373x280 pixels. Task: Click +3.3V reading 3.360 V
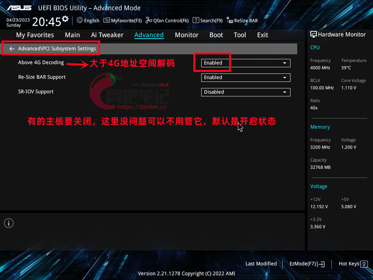(x=318, y=227)
